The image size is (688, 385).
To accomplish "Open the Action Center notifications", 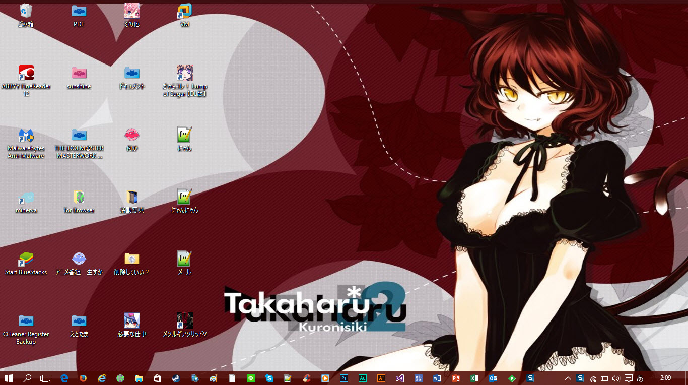I will (x=628, y=378).
